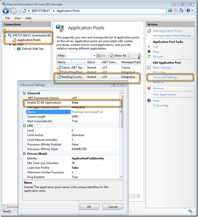Open the View menu
The width and height of the screenshot is (198, 217).
coord(17,18)
